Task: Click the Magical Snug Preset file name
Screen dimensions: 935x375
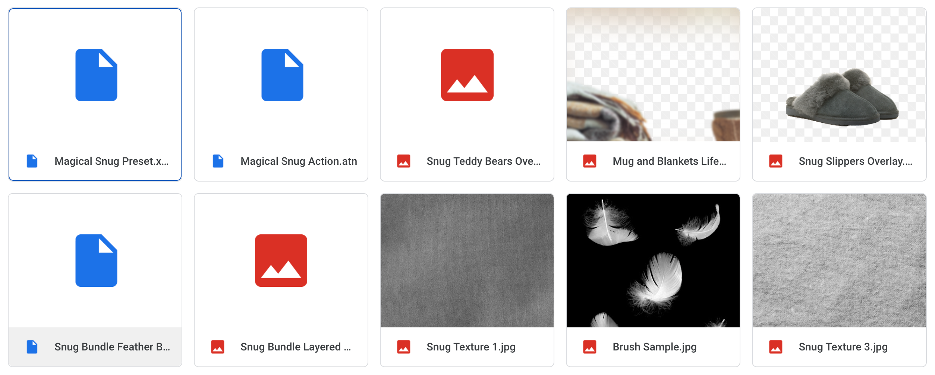Action: [x=111, y=161]
